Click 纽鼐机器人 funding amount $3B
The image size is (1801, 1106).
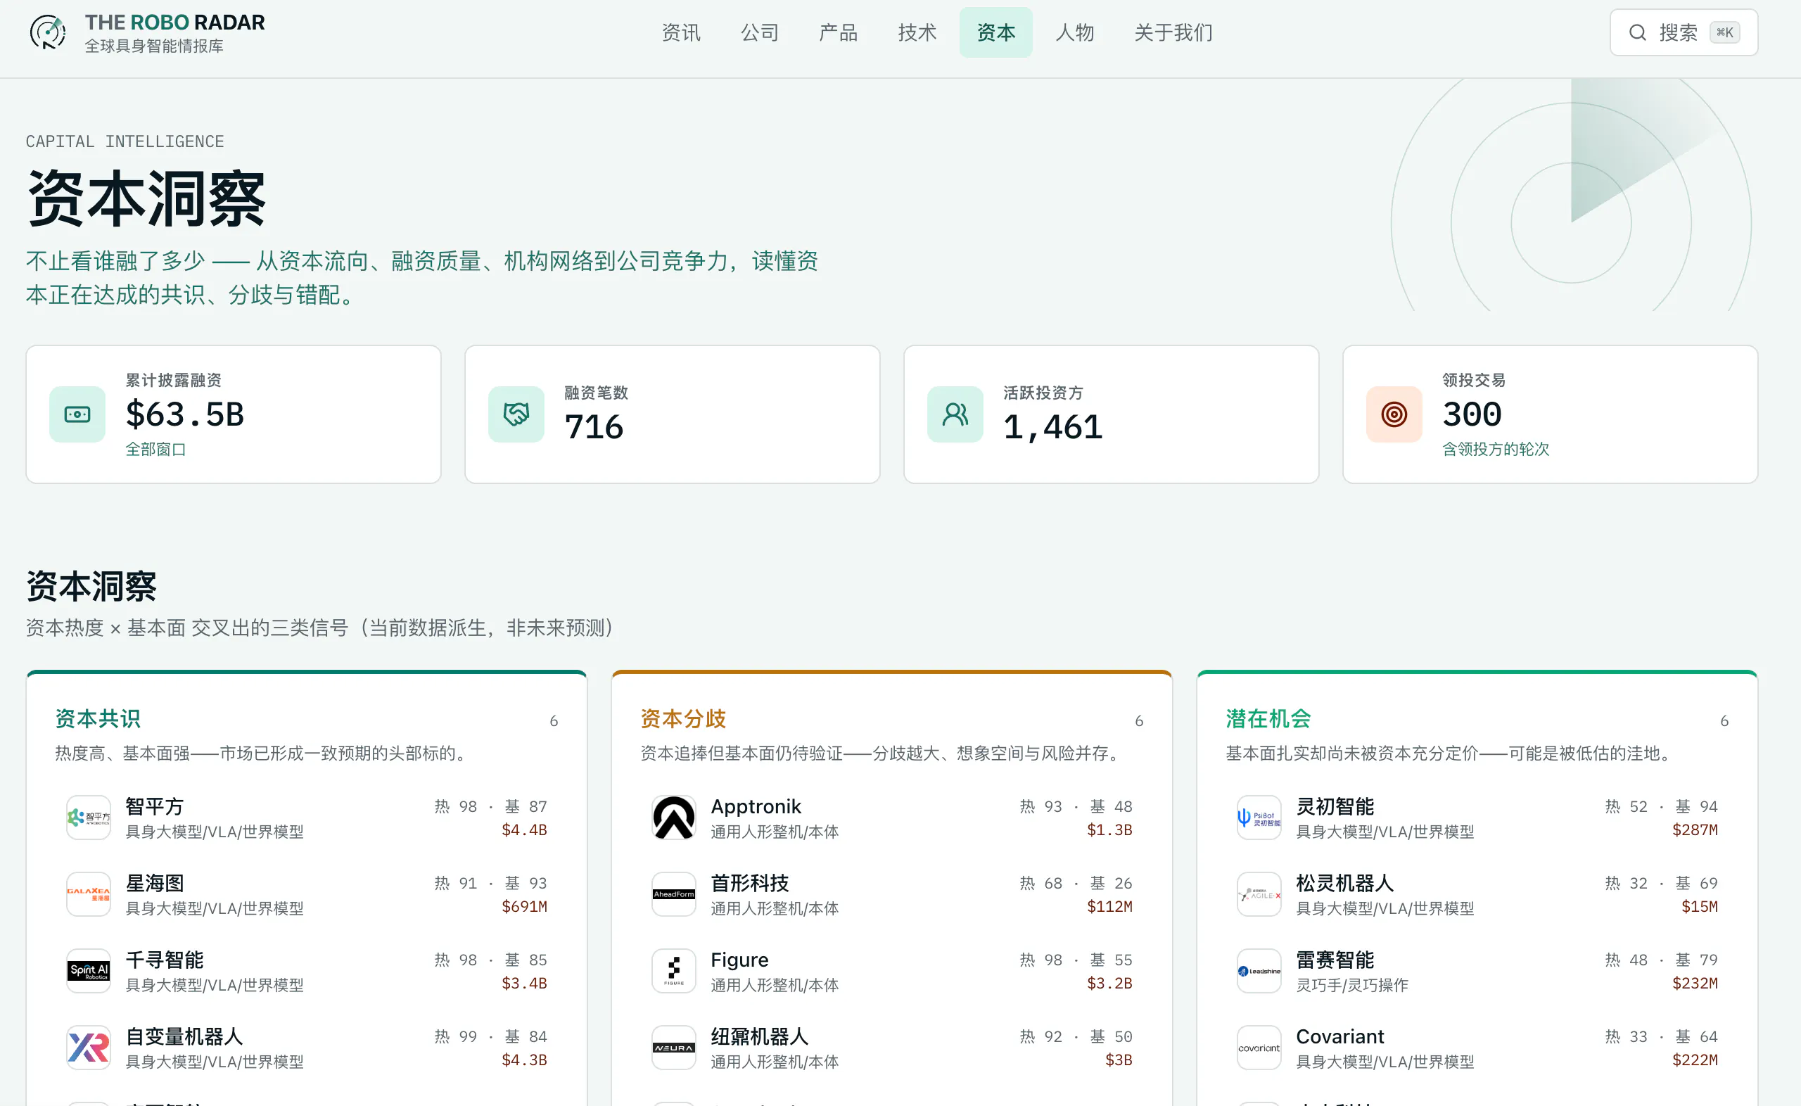tap(1119, 1061)
